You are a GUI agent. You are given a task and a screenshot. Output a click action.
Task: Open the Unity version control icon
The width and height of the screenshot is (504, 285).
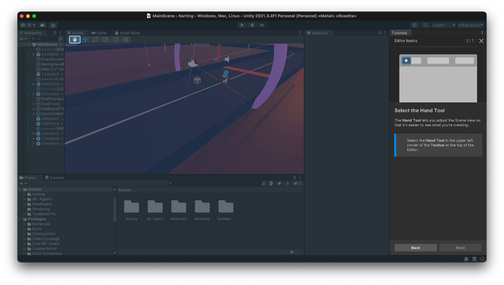[x=53, y=25]
